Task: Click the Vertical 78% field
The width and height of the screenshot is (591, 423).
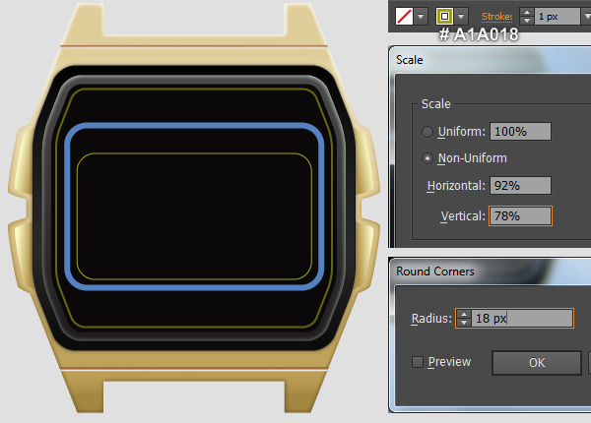Action: coord(520,216)
